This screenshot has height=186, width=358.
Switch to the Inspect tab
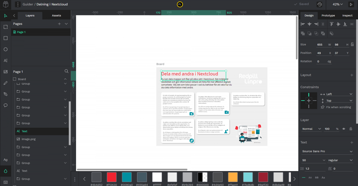[x=347, y=16]
